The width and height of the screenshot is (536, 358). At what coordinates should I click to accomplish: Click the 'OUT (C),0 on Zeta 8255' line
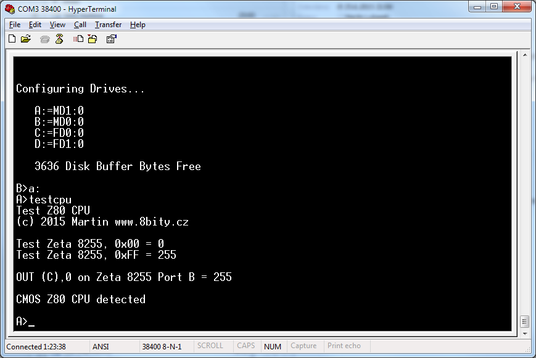click(x=124, y=277)
